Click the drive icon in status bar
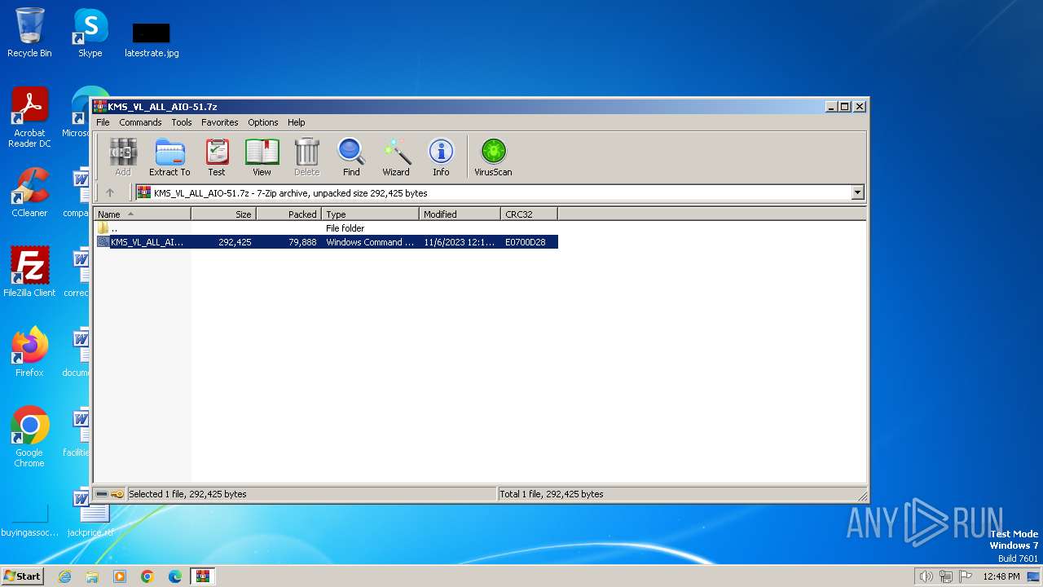Viewport: 1043px width, 587px height. pos(101,494)
